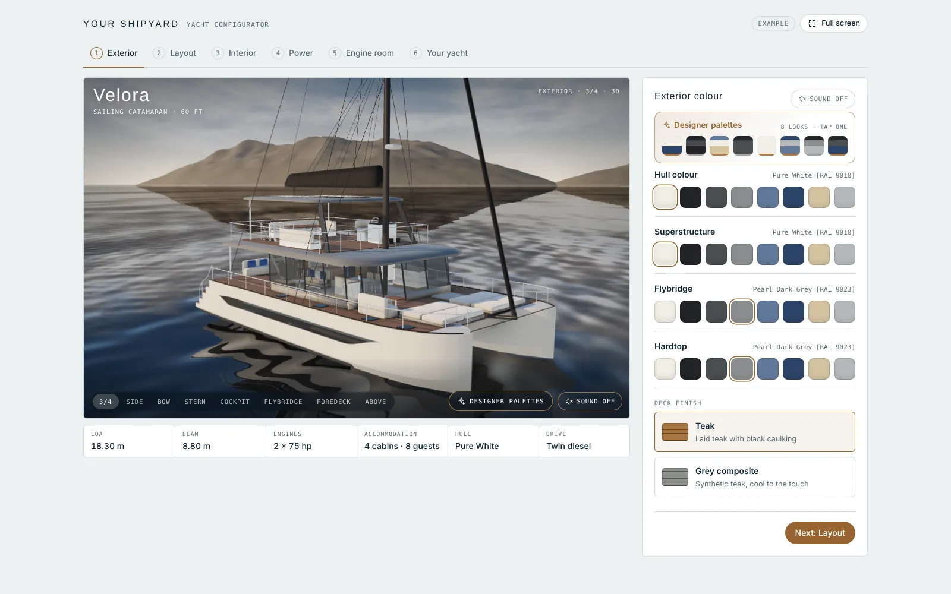Set Superstructure to the navy swatch
This screenshot has width=951, height=594.
point(793,254)
